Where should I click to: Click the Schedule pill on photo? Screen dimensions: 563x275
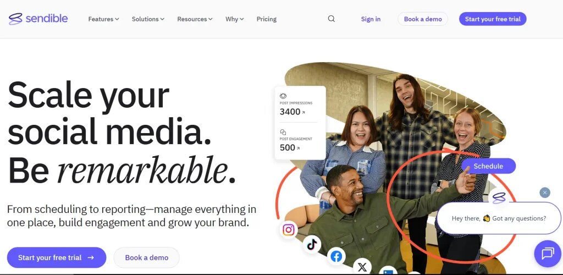488,166
